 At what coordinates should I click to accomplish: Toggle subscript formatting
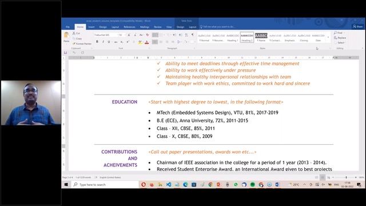pyautogui.click(x=122, y=42)
